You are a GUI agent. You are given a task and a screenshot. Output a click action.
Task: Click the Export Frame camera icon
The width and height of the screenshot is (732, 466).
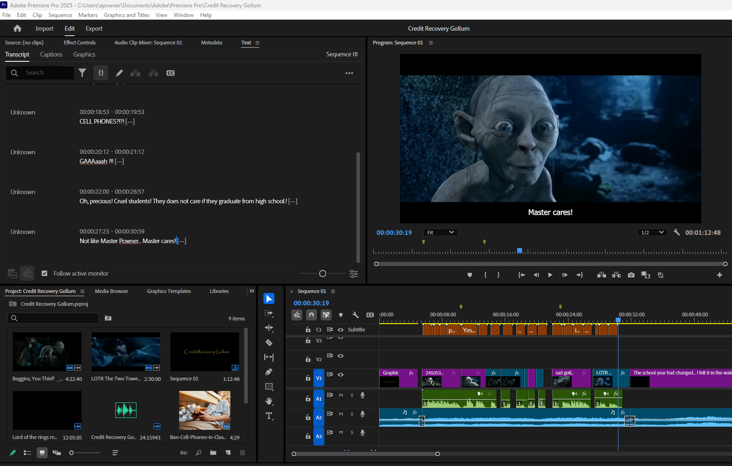click(x=631, y=275)
